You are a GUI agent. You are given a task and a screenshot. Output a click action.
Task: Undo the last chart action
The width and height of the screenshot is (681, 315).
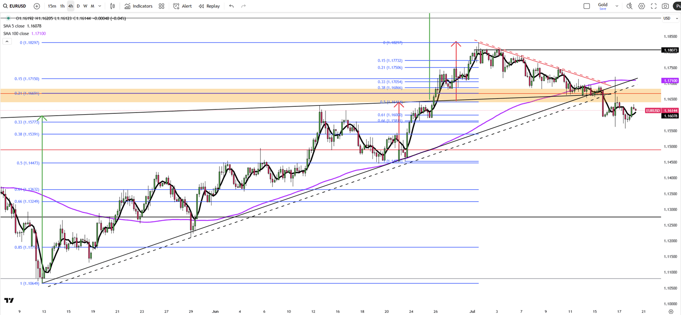click(231, 6)
